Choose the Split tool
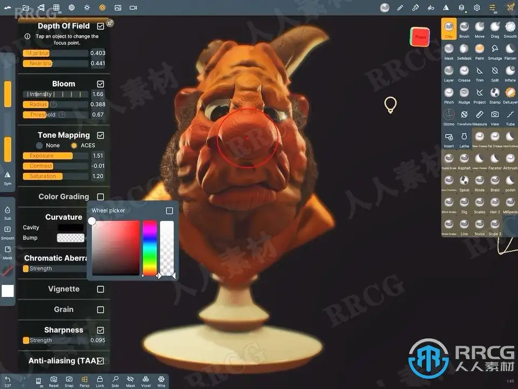Viewport: 518px width, 389px height. pyautogui.click(x=495, y=73)
